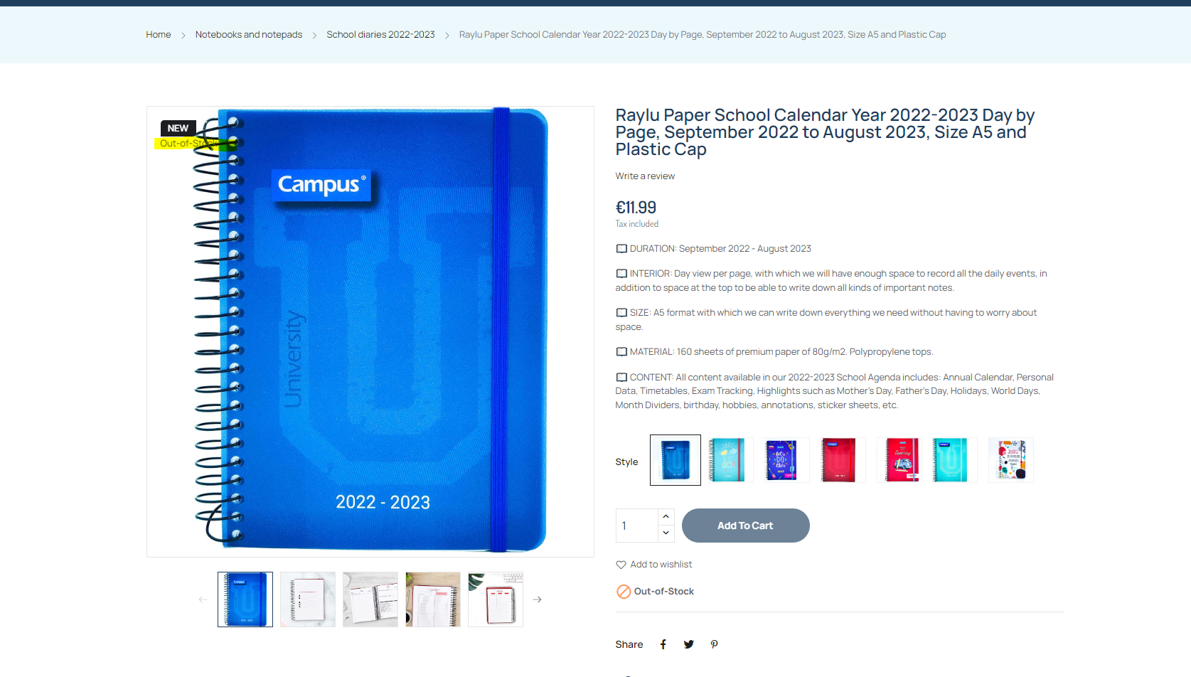Go to previous thumbnail arrow
Viewport: 1191px width, 677px height.
pos(203,599)
